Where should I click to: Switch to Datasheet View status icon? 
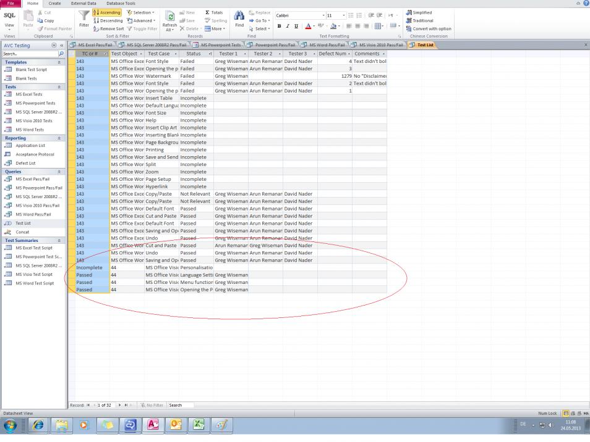click(x=565, y=414)
